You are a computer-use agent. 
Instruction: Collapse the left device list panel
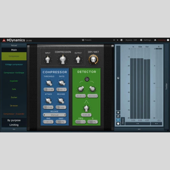(14, 129)
